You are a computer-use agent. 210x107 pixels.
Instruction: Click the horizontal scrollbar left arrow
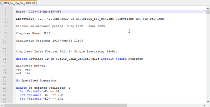[x=2, y=105]
